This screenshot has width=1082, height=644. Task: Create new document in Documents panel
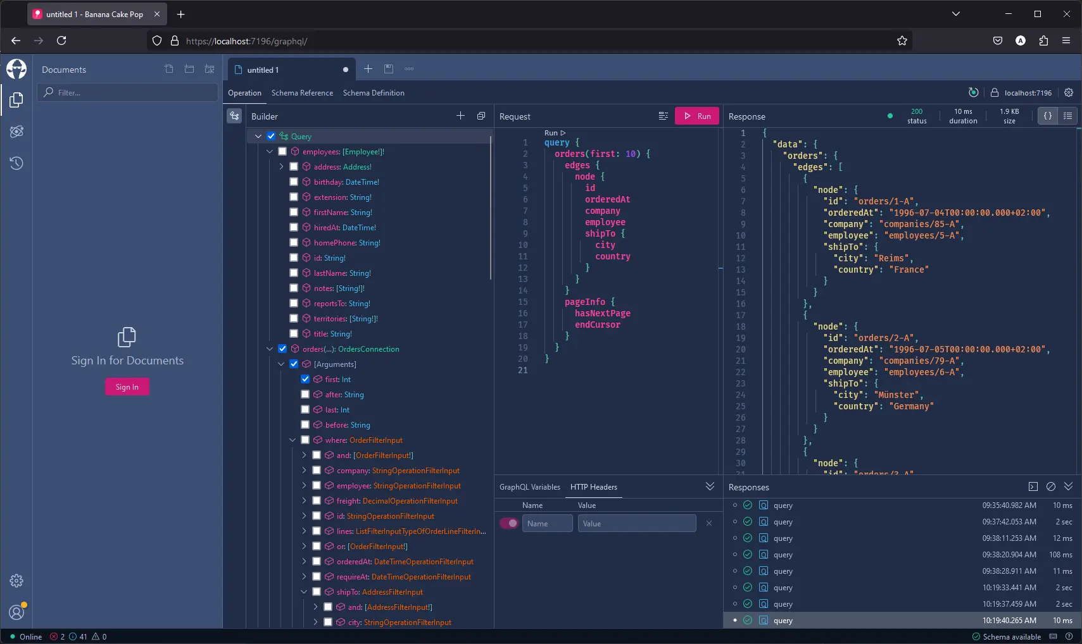coord(169,69)
